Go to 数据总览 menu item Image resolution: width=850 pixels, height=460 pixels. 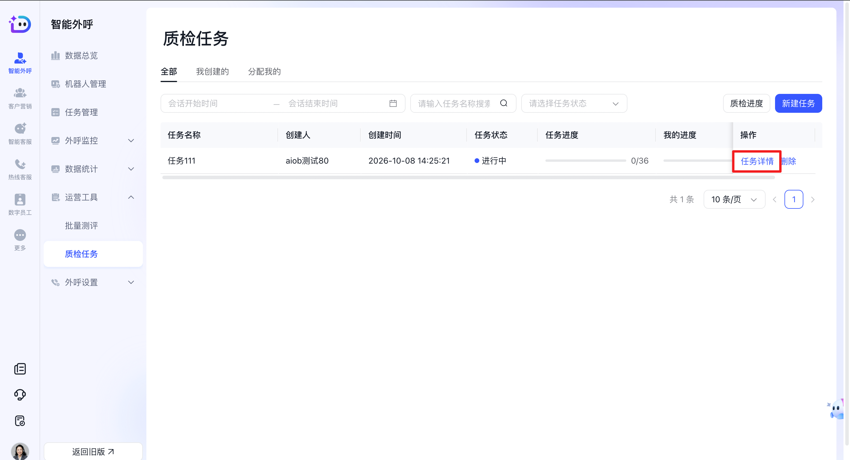[x=93, y=56]
